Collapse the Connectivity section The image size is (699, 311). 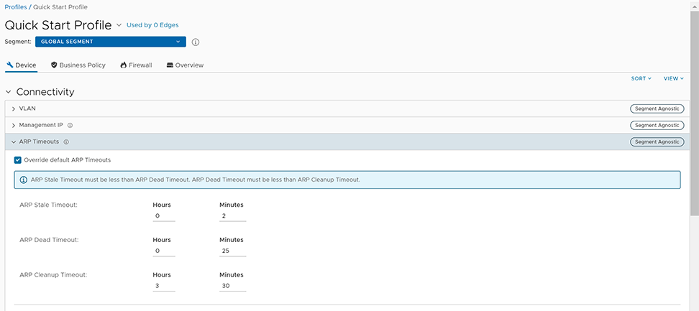coord(9,92)
